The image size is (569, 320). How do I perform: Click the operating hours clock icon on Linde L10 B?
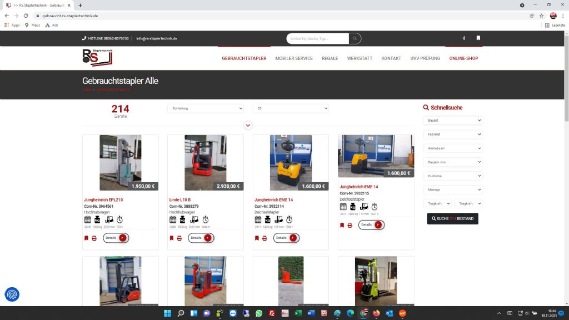point(206,219)
